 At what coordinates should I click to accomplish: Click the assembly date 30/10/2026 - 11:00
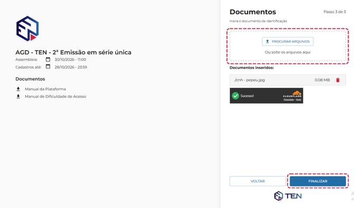coord(70,59)
